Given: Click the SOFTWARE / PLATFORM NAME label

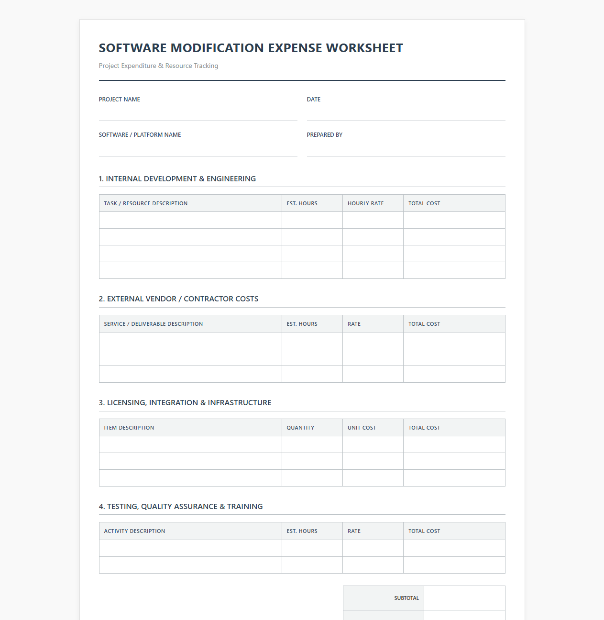Looking at the screenshot, I should tap(140, 135).
